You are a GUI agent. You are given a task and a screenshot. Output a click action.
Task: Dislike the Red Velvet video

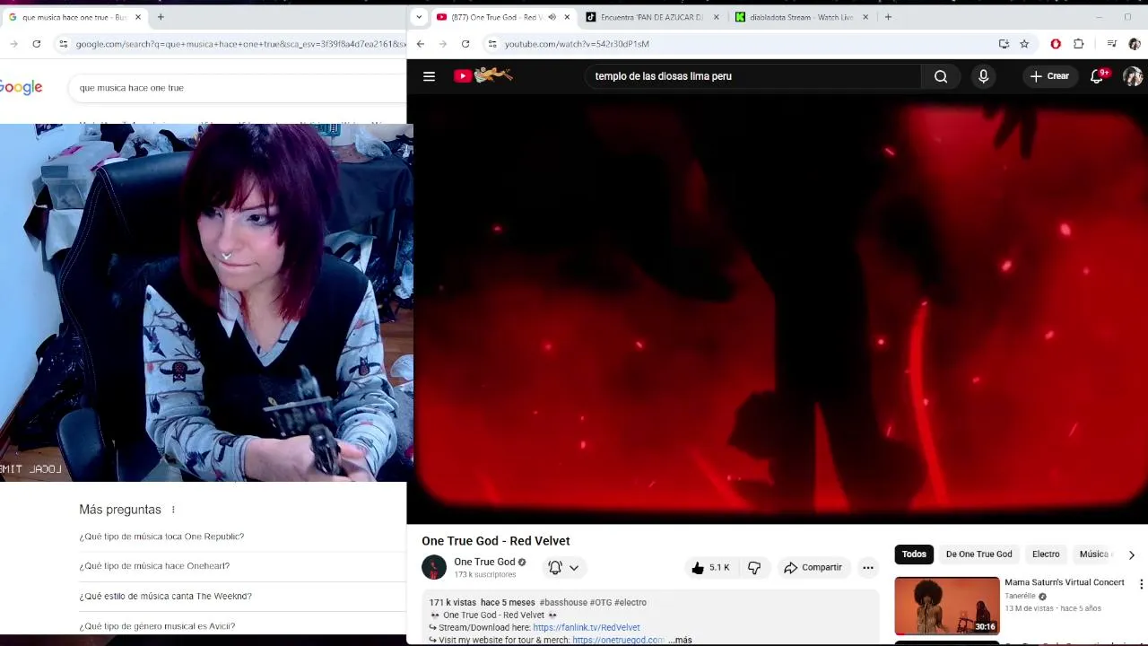753,567
